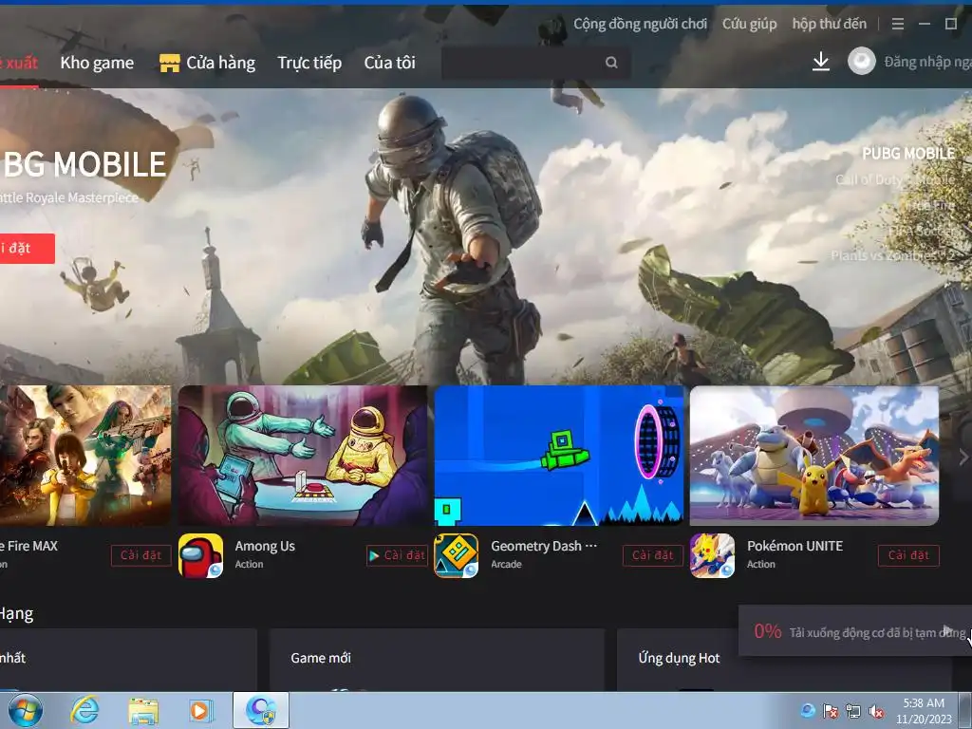
Task: Open the Geometry Dash banner thumbnail
Action: point(558,456)
